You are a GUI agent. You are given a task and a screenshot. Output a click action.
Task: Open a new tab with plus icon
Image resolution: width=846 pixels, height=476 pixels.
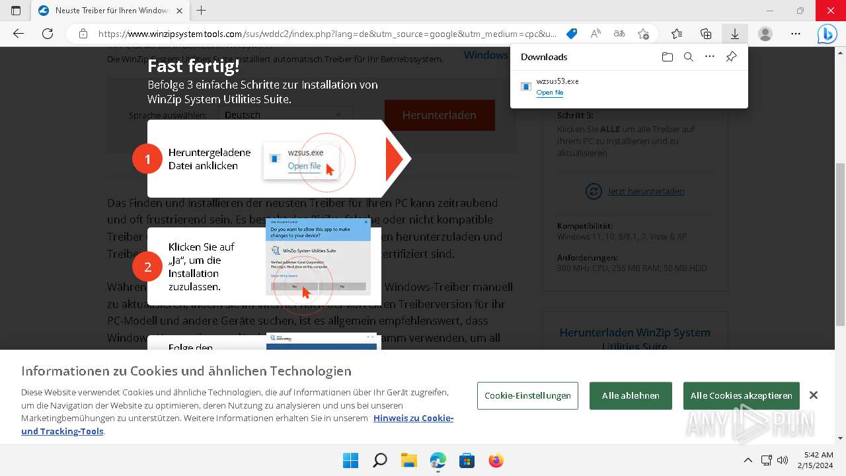(x=202, y=11)
